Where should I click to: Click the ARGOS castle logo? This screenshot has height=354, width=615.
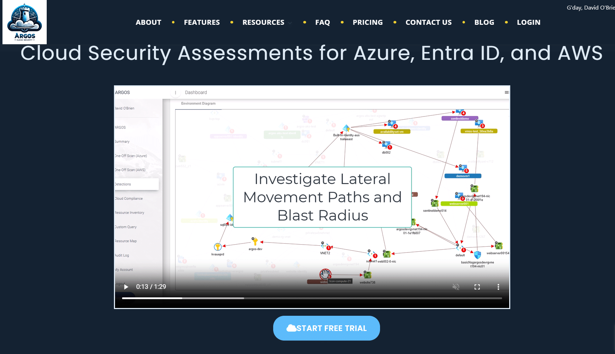point(24,22)
